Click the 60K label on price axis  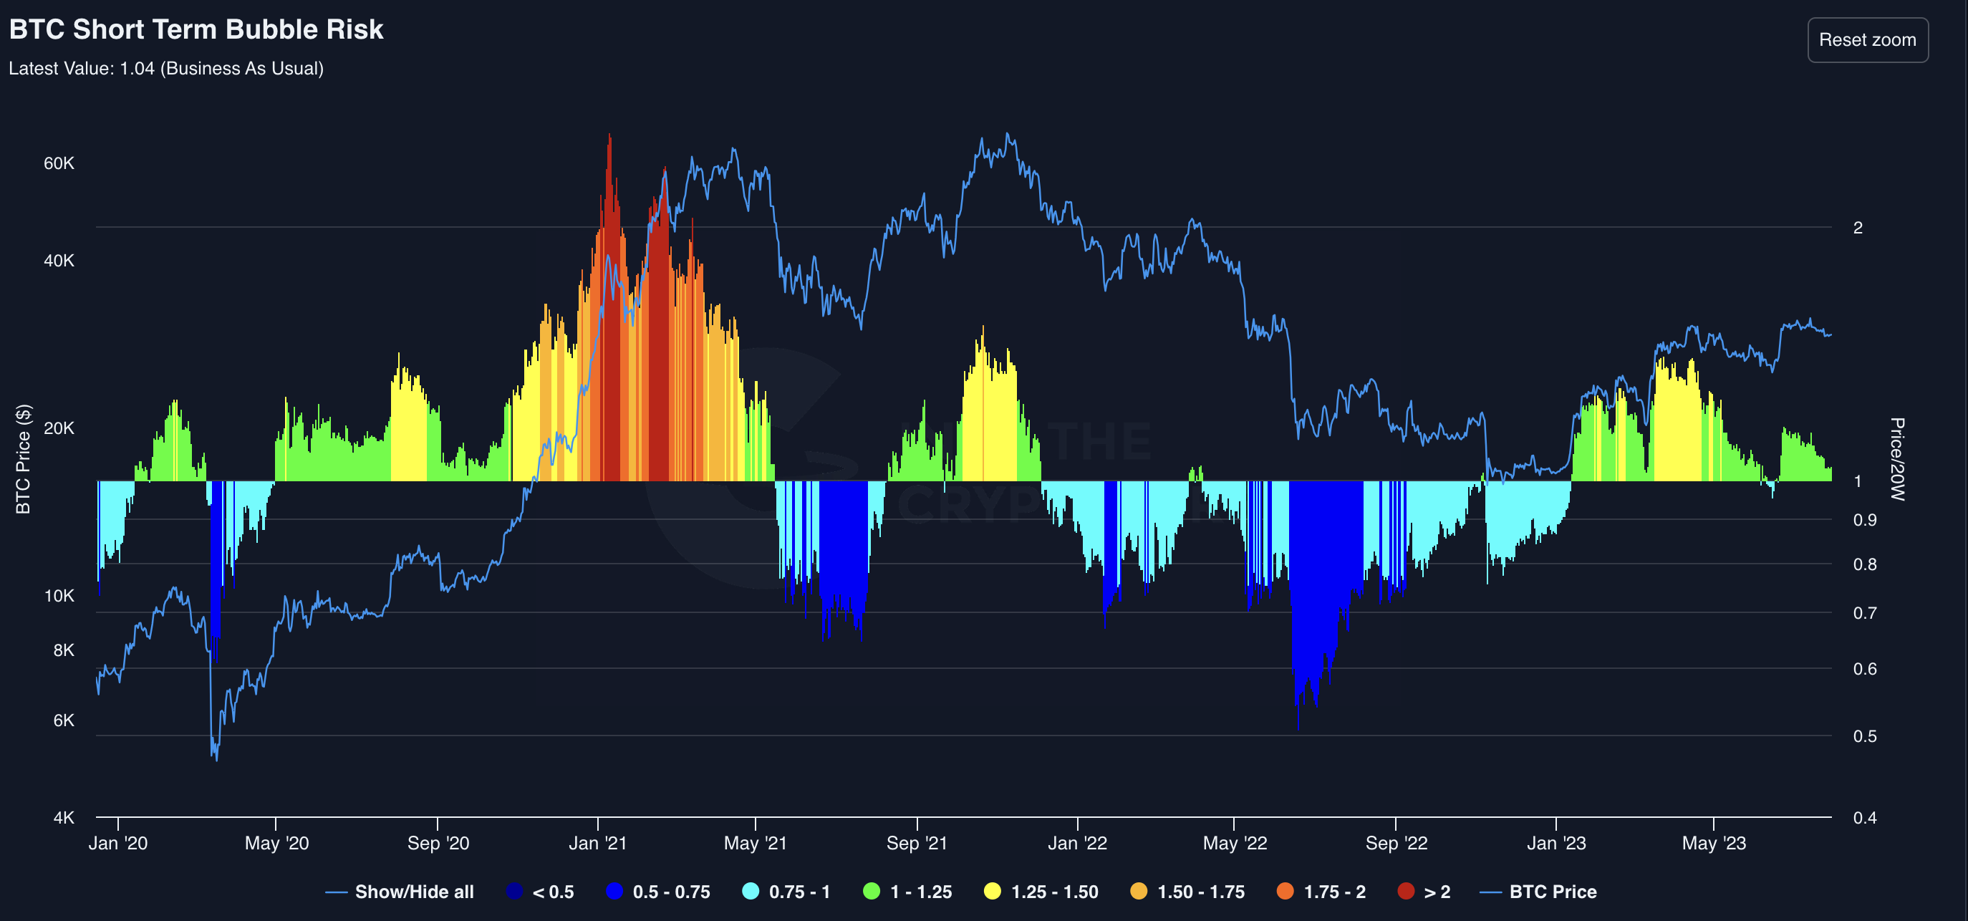click(x=59, y=163)
